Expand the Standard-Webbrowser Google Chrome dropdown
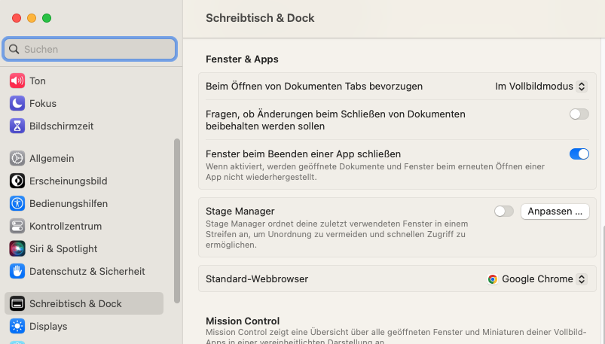Screen dimensions: 605x344 click(x=536, y=279)
